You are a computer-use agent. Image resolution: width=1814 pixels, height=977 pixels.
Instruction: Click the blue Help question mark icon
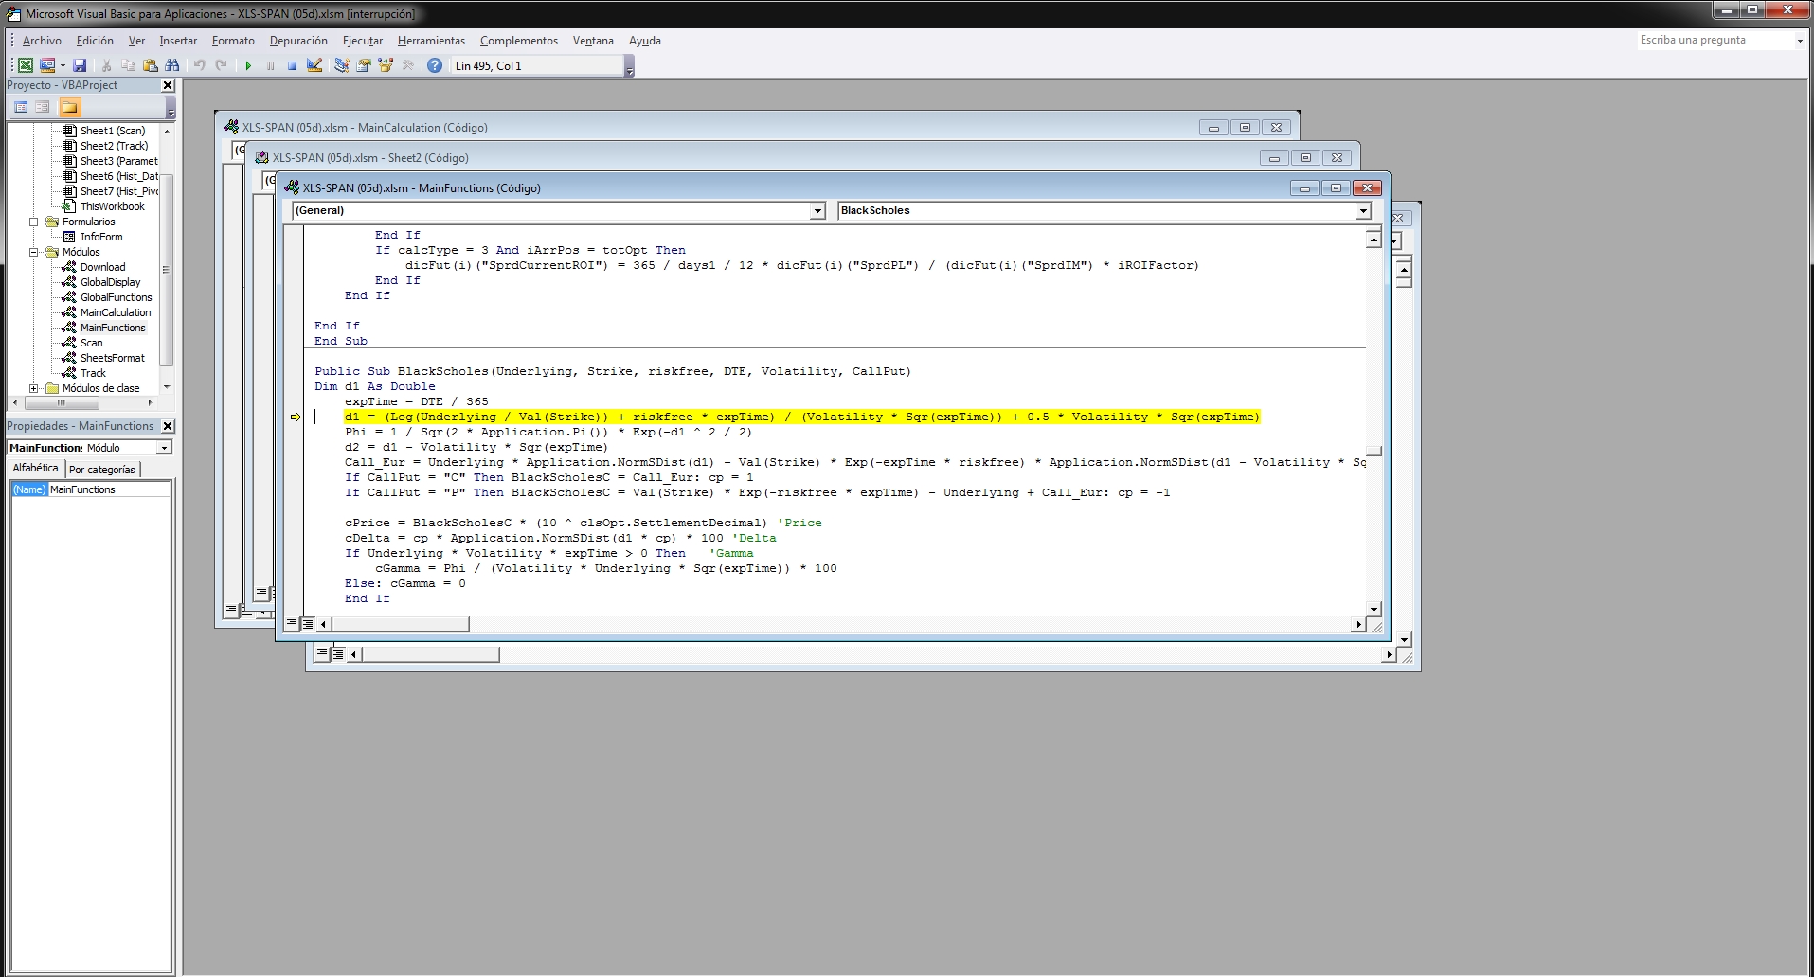tap(435, 65)
